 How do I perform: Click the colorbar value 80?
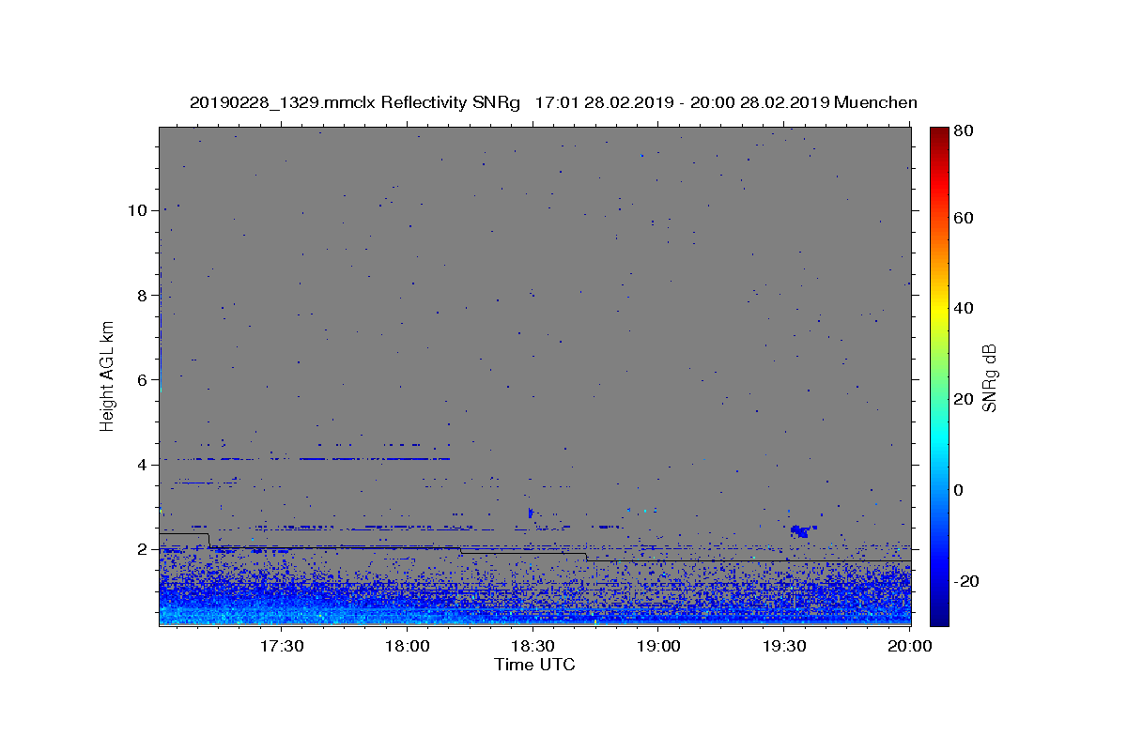(x=965, y=130)
